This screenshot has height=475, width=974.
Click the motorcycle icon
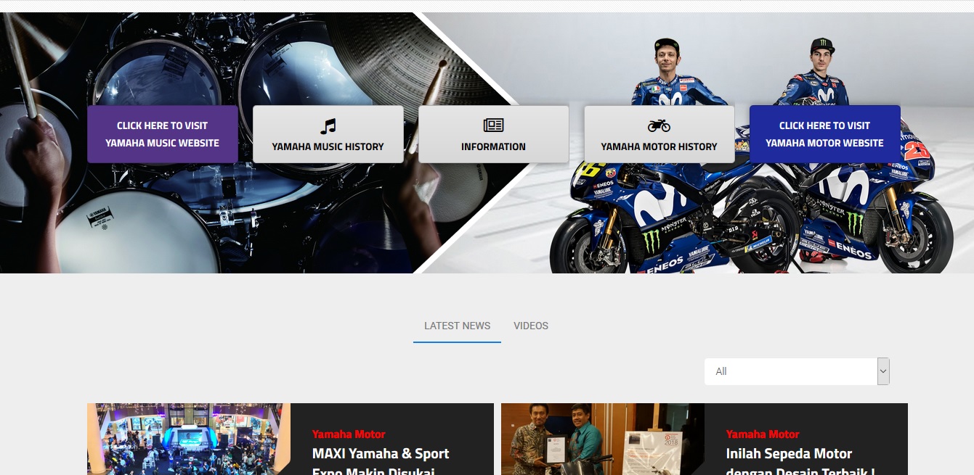659,126
